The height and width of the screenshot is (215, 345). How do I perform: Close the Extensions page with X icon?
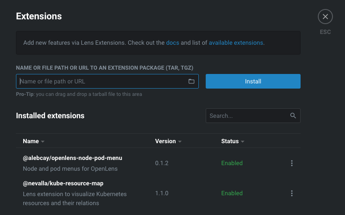[x=325, y=17]
